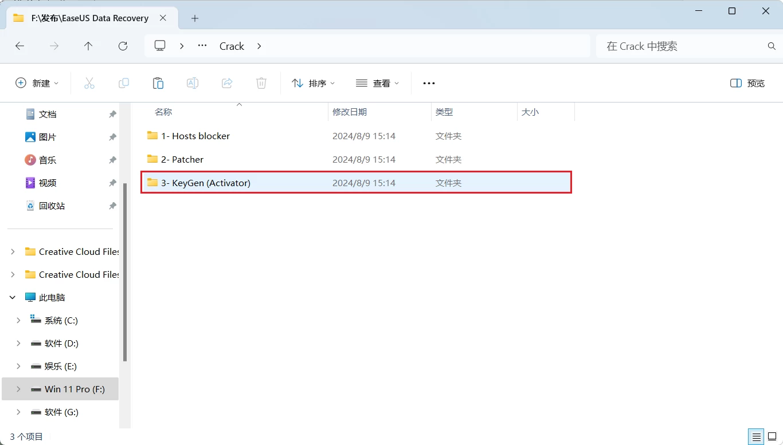Open 图片 in the sidebar

tap(48, 137)
